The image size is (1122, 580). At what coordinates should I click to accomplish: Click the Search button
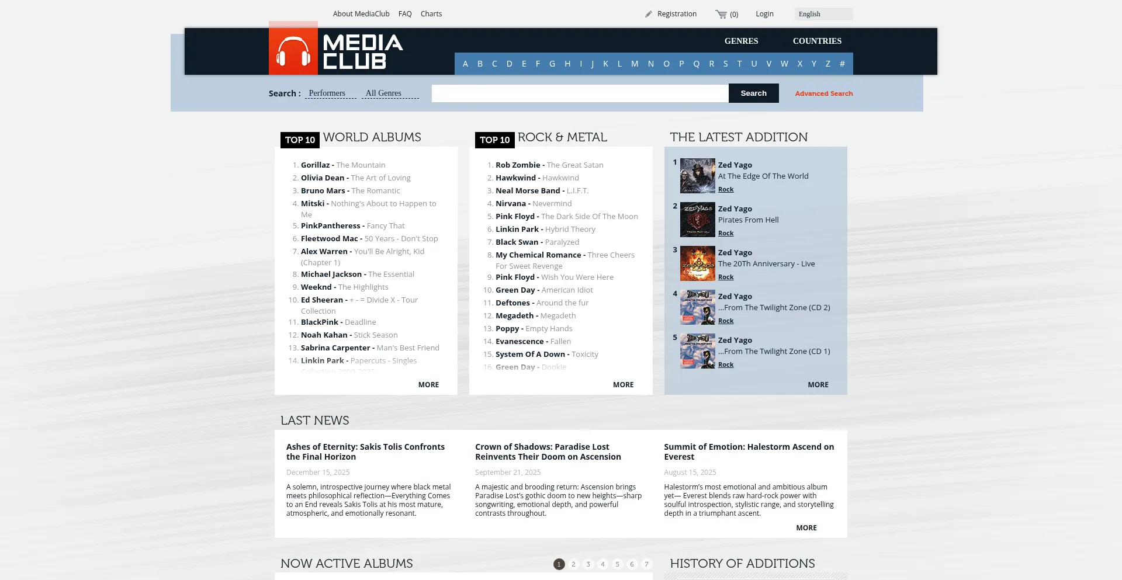(753, 93)
